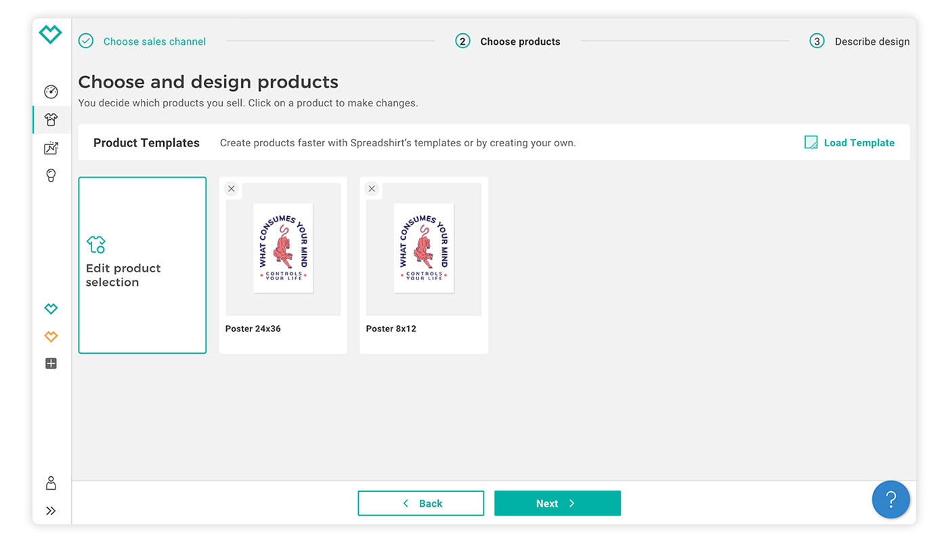Open the dashboard speedometer icon
Screen dimensions: 948x542
pos(51,92)
